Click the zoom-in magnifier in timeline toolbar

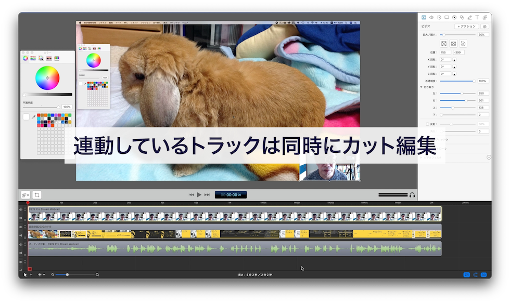[97, 274]
